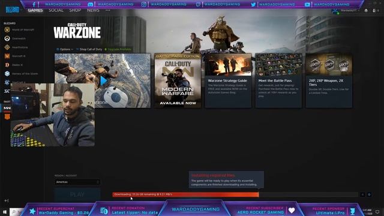Open the three-dots more menu
Viewport: 384px width, 216px height.
(108, 10)
